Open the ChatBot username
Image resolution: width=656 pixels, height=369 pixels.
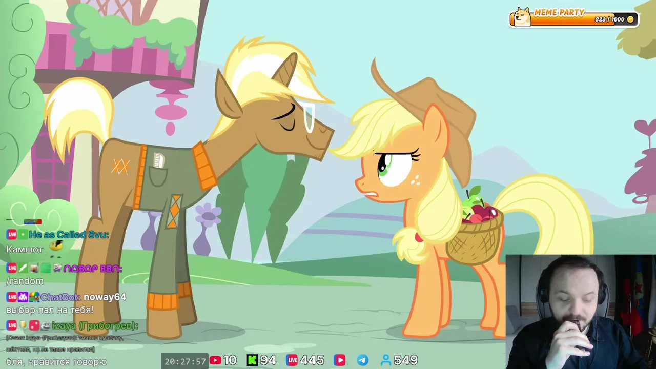(60, 297)
